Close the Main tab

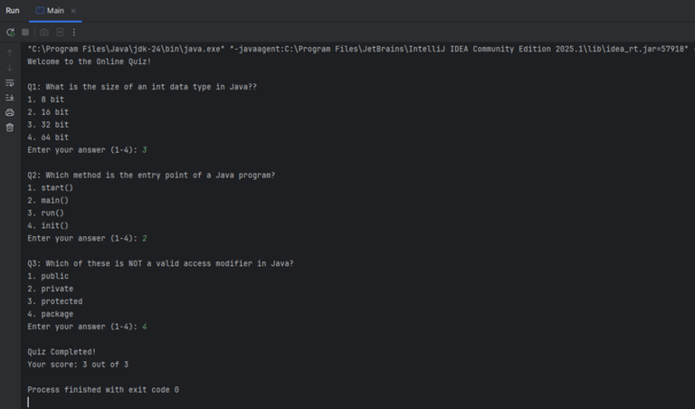73,10
